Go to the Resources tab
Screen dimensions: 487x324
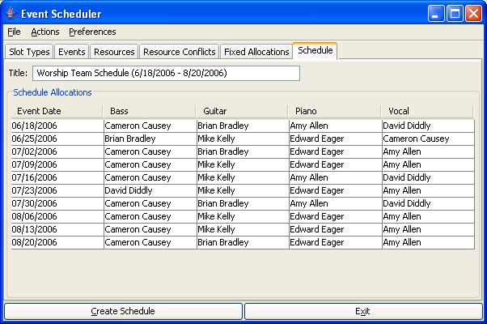coord(114,52)
